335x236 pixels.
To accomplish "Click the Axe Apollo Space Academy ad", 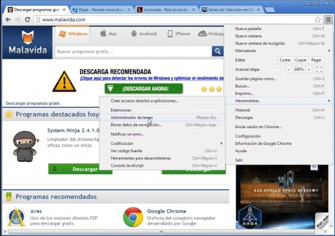I will 282,197.
